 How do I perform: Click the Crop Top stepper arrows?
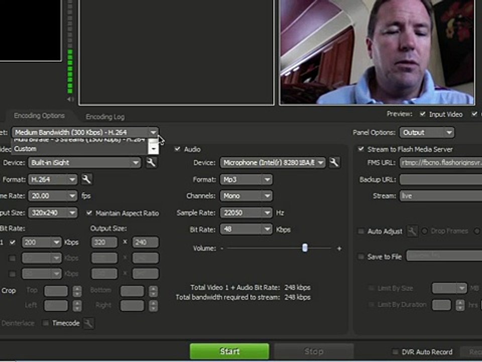(x=77, y=291)
